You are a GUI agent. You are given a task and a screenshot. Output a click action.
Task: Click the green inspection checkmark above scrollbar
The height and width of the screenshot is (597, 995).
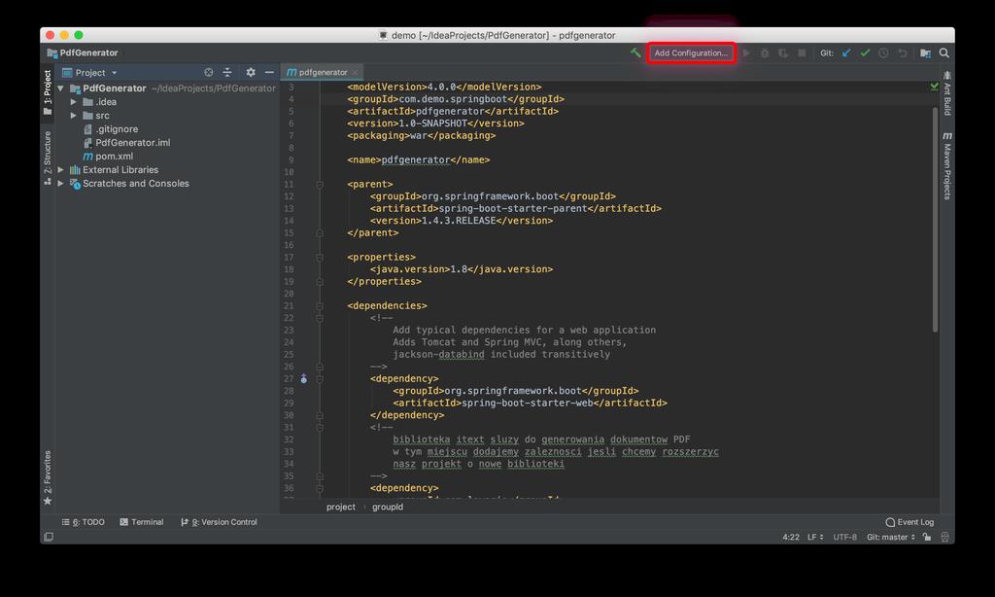pos(934,87)
